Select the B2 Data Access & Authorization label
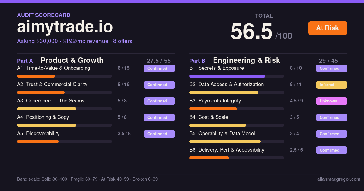 (227, 84)
